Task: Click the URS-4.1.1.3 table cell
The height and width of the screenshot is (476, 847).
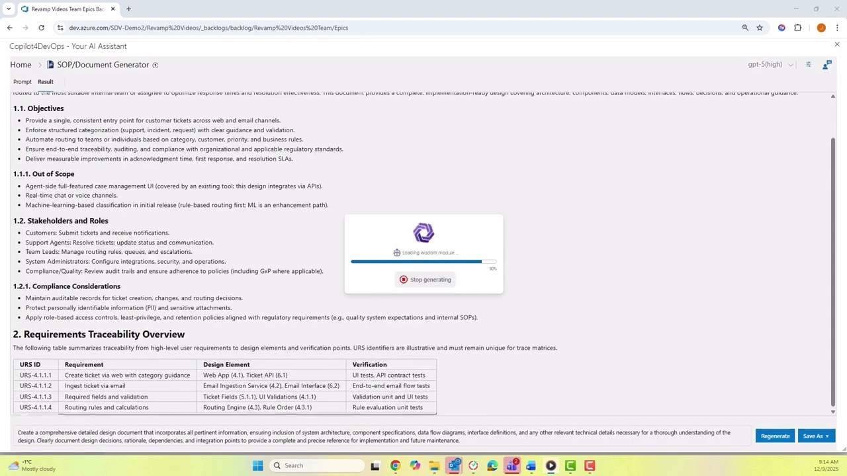Action: click(x=36, y=397)
